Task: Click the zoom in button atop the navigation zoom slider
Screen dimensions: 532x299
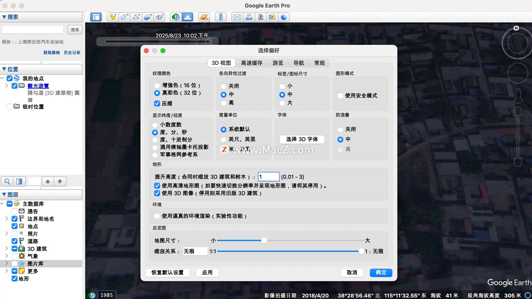Action: [518, 111]
